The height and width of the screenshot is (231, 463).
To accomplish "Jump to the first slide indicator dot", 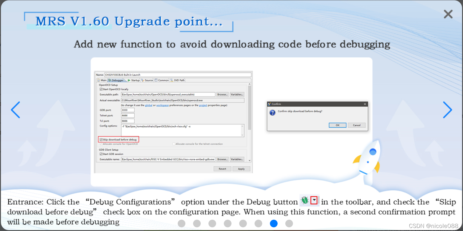I will click(181, 223).
